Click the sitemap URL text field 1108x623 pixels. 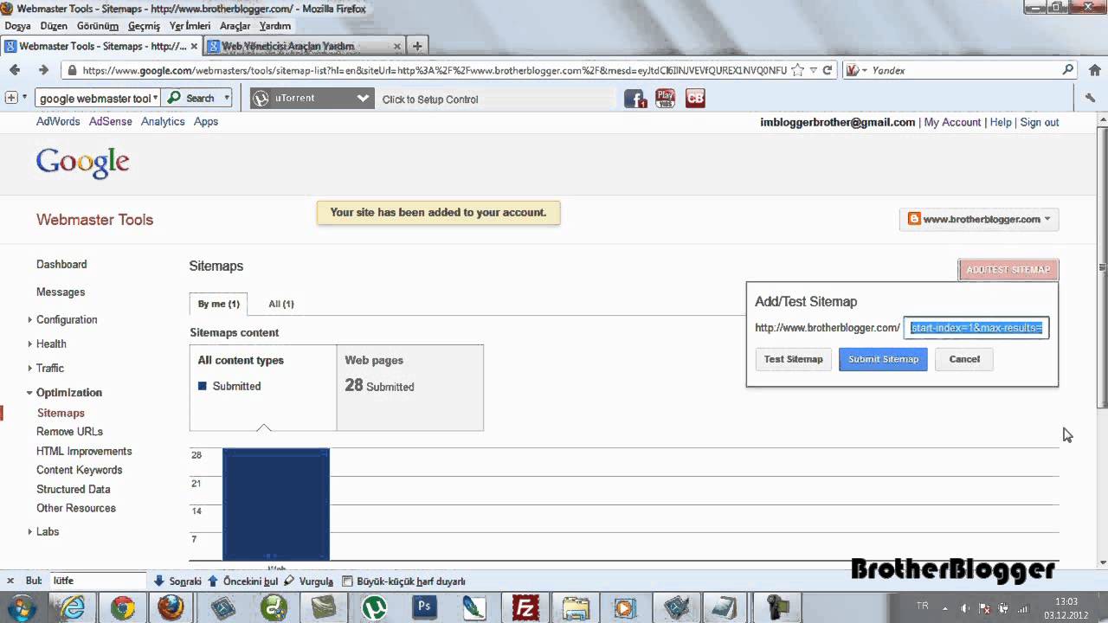click(976, 328)
